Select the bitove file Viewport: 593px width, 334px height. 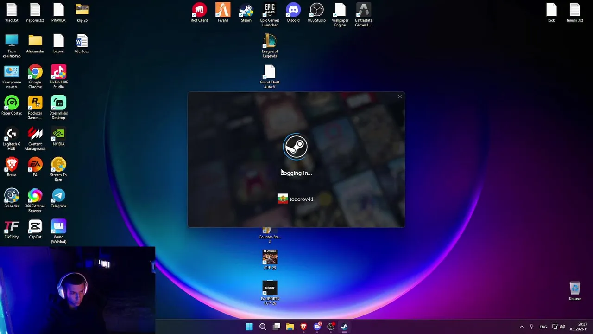[x=58, y=44]
